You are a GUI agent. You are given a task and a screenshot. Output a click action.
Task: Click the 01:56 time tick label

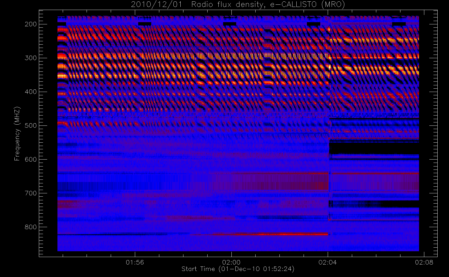point(135,262)
